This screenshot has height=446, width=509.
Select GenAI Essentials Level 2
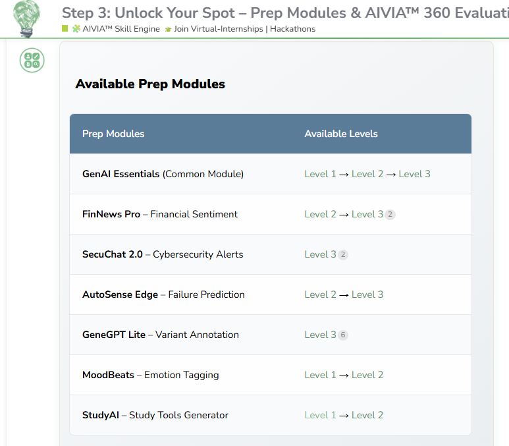pos(367,174)
